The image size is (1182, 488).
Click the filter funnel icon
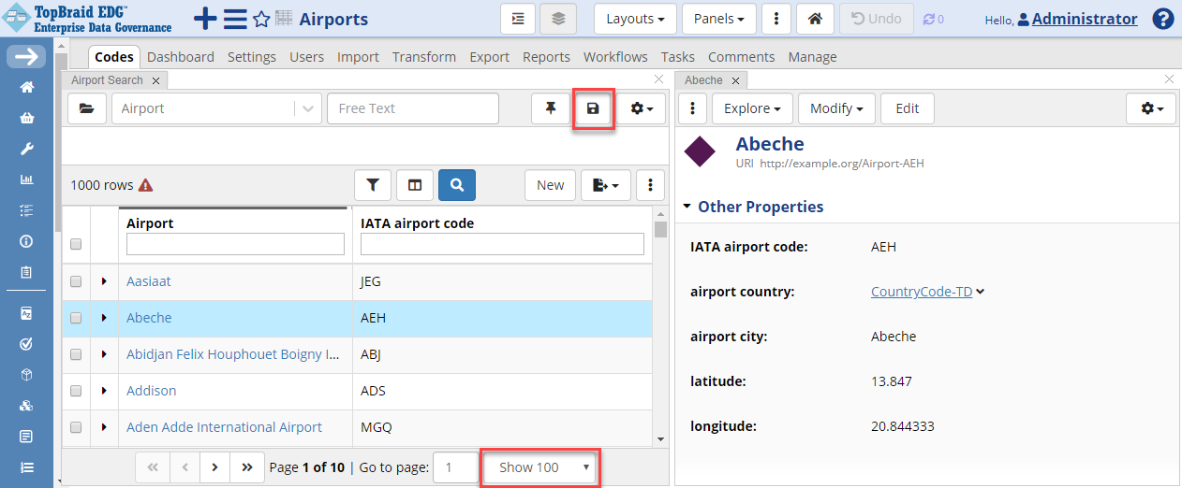point(373,185)
